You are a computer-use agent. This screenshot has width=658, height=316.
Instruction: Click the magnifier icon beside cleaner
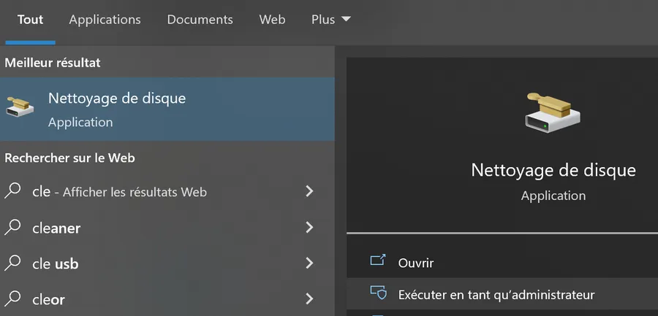[12, 227]
